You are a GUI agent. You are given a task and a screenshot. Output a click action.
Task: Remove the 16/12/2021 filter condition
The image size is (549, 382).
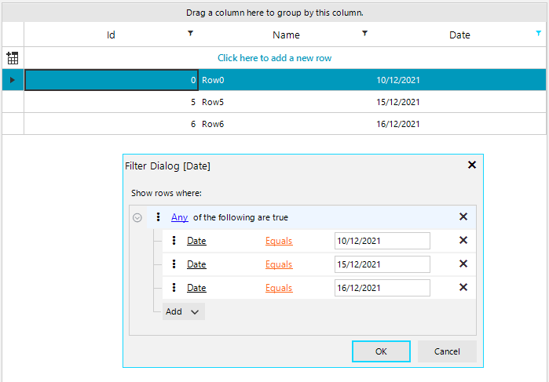[463, 288]
